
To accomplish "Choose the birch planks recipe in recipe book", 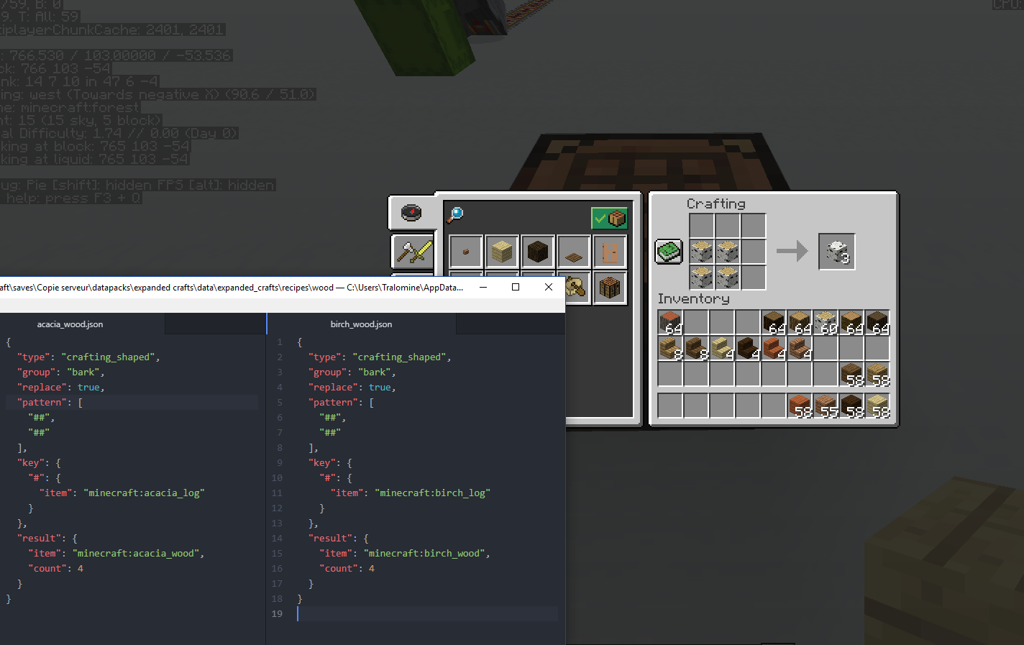I will coord(502,252).
